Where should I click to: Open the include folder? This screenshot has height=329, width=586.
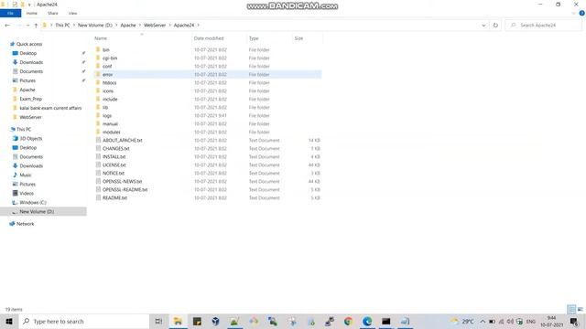pos(110,99)
